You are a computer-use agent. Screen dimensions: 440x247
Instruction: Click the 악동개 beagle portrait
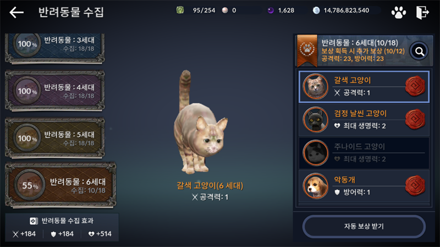coord(316,186)
